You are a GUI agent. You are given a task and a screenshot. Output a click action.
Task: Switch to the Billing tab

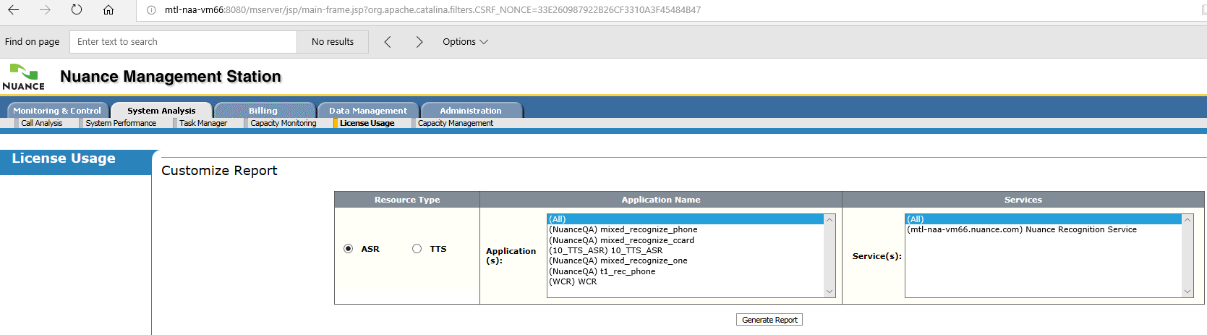(263, 111)
